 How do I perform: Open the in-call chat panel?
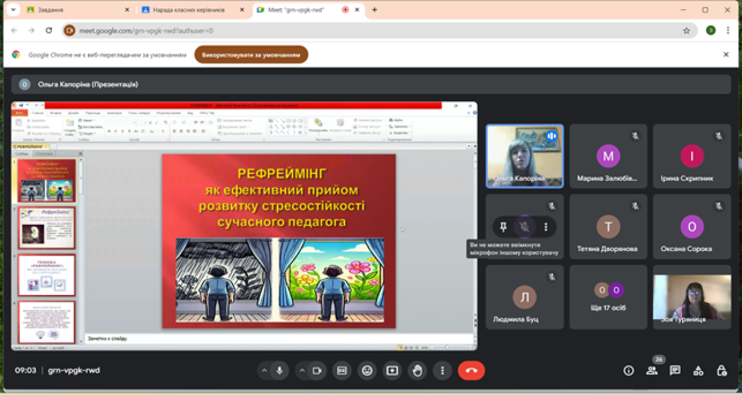pos(675,370)
